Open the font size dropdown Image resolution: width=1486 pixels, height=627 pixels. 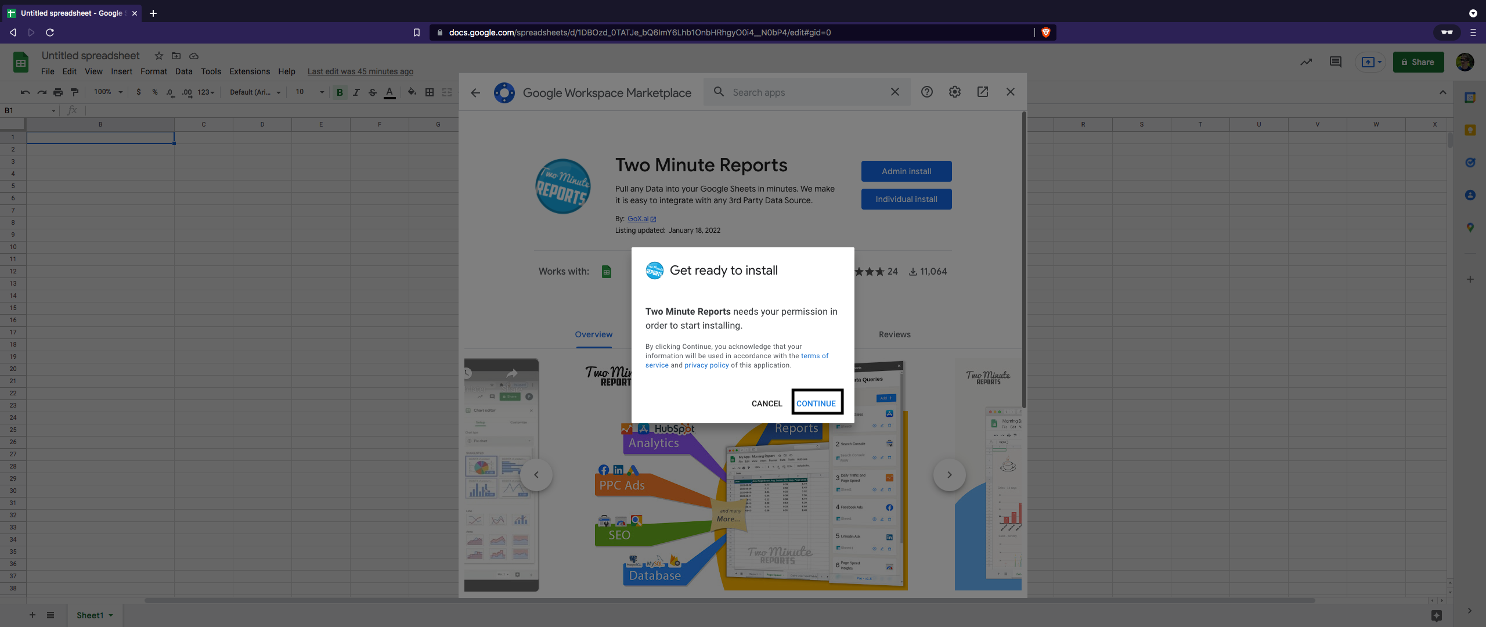[310, 92]
